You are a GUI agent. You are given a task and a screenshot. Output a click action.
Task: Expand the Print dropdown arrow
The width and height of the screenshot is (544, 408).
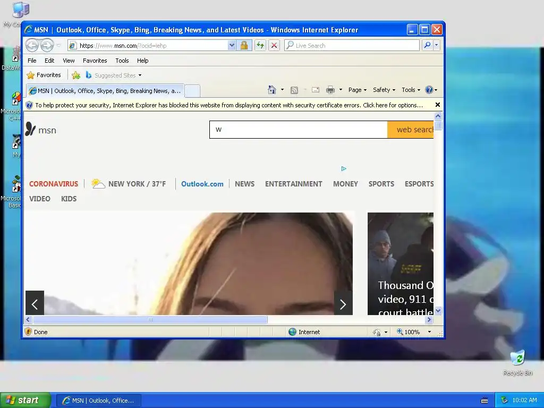(341, 90)
